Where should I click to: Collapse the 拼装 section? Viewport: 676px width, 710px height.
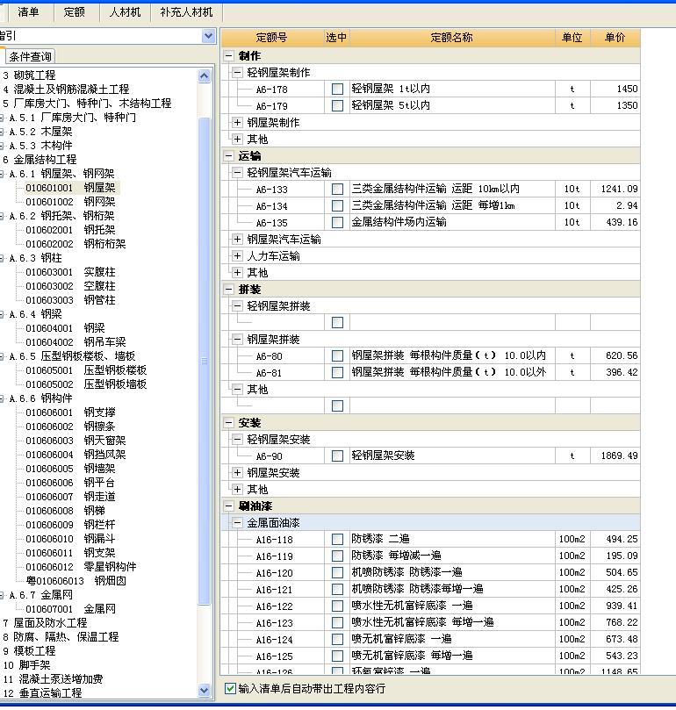click(229, 290)
